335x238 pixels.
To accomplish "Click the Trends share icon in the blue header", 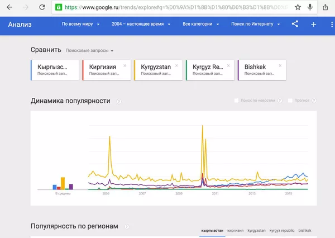I will pyautogui.click(x=295, y=25).
